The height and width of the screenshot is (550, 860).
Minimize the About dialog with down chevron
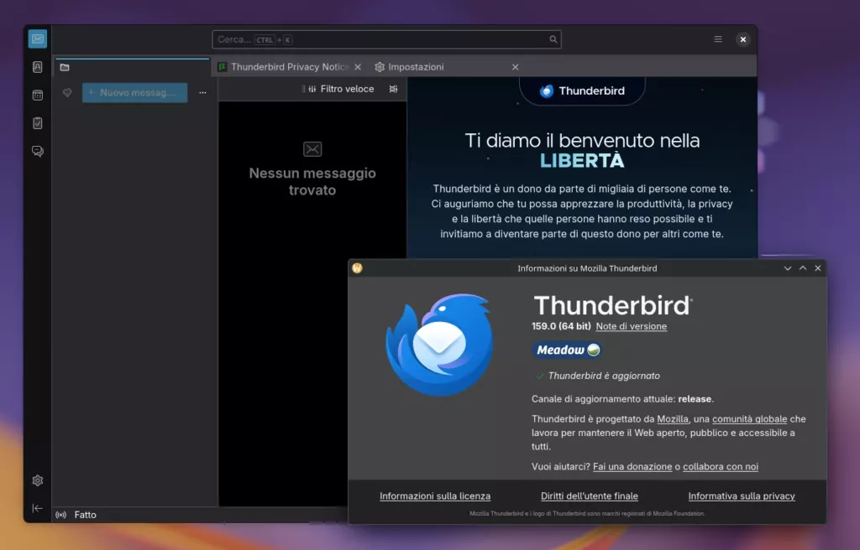pyautogui.click(x=788, y=268)
